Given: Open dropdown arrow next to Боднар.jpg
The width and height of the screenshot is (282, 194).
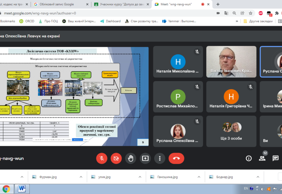Looking at the screenshot, I should [x=258, y=177].
